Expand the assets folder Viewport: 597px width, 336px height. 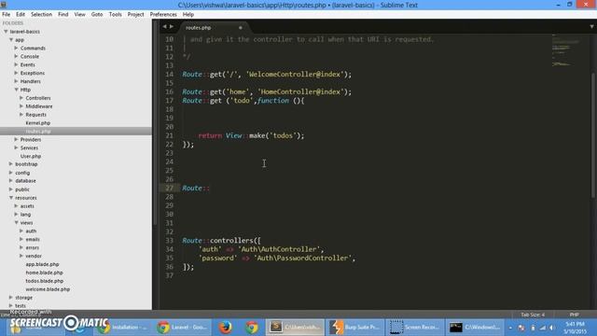(16, 206)
